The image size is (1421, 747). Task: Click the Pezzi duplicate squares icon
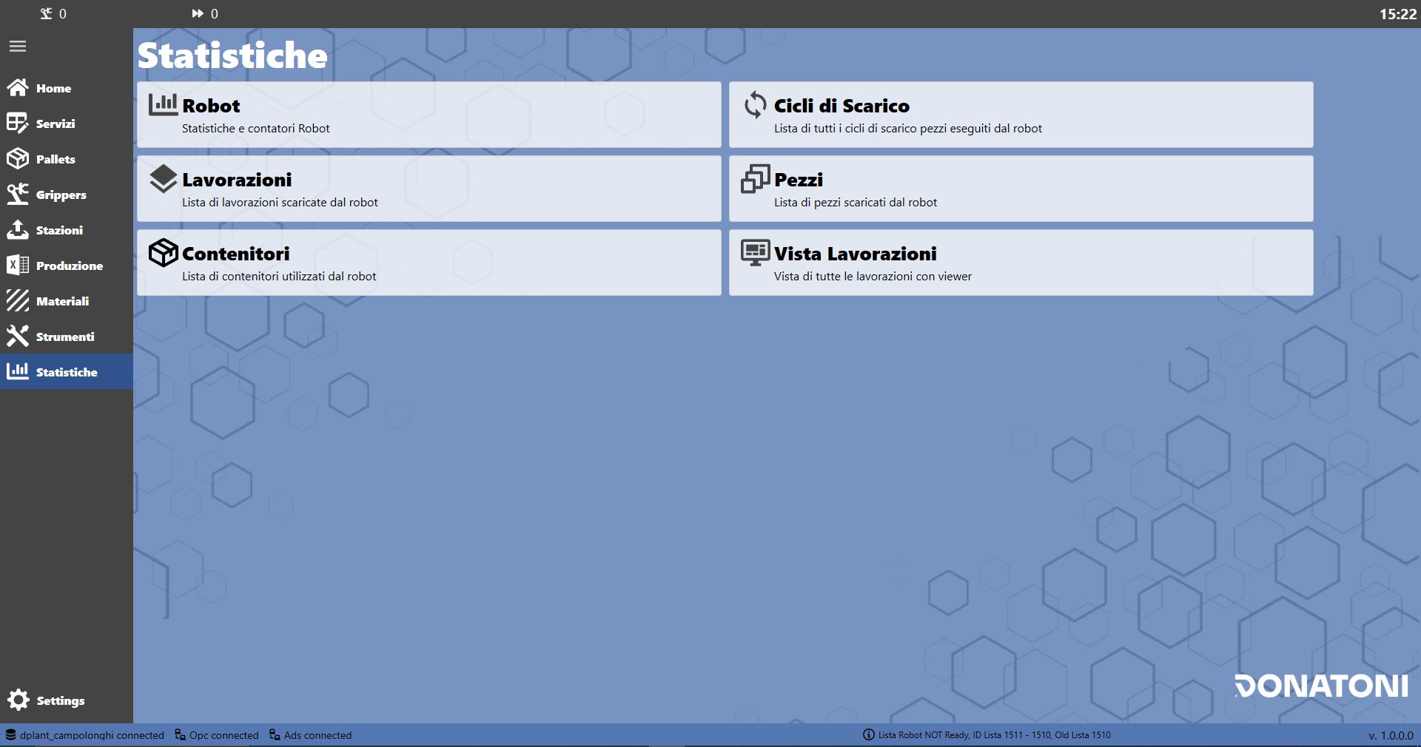[x=755, y=178]
